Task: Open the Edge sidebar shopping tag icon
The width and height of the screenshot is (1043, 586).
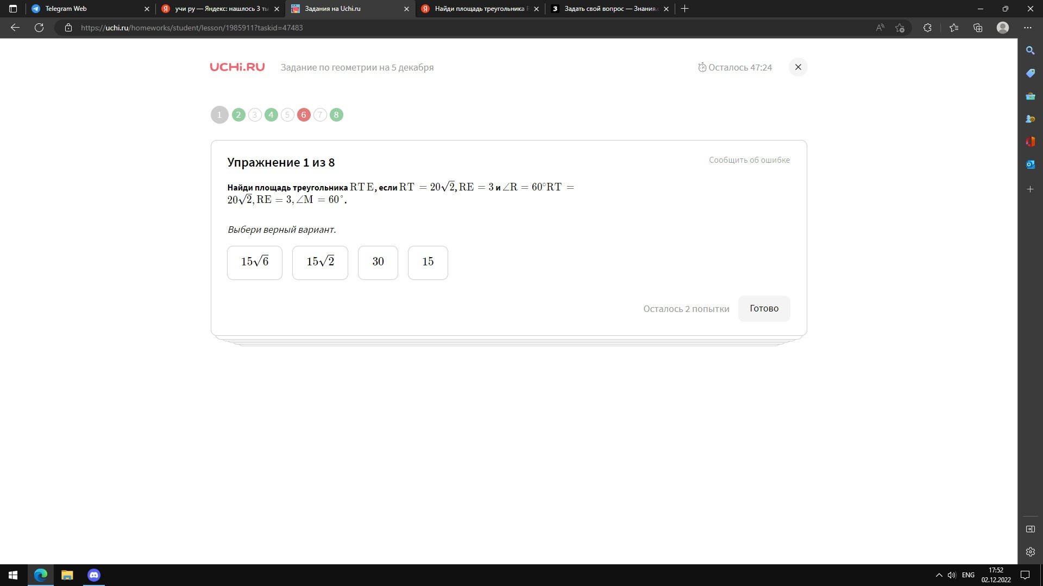Action: [x=1030, y=73]
